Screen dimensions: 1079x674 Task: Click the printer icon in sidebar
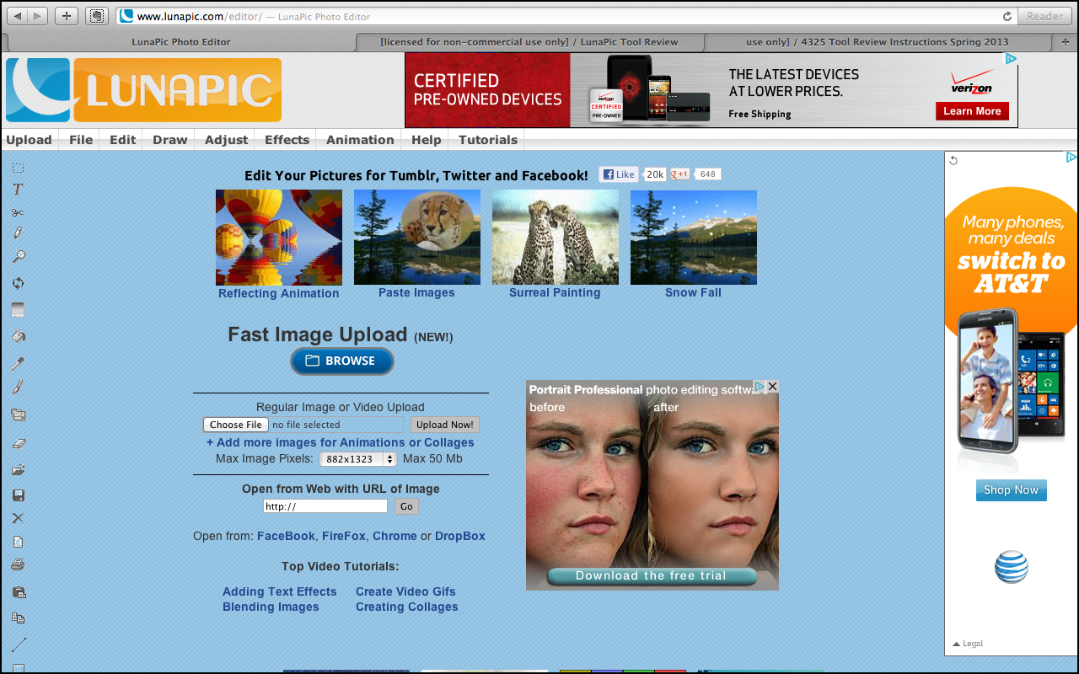click(x=18, y=564)
